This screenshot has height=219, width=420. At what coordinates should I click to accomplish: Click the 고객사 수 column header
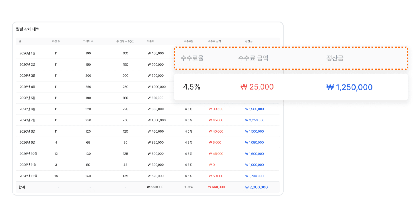[x=88, y=41]
